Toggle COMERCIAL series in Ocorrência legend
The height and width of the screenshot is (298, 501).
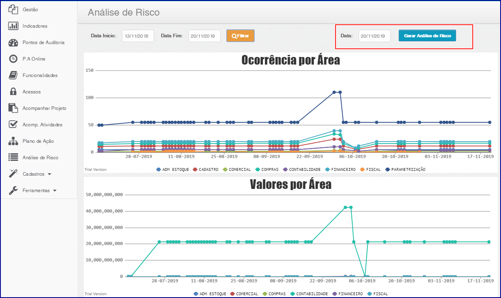coord(236,170)
